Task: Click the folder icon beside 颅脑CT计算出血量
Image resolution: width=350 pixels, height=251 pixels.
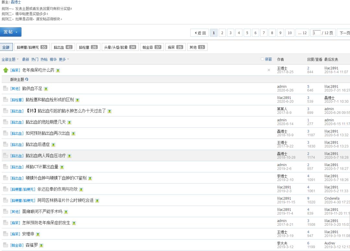Action: tap(5, 167)
